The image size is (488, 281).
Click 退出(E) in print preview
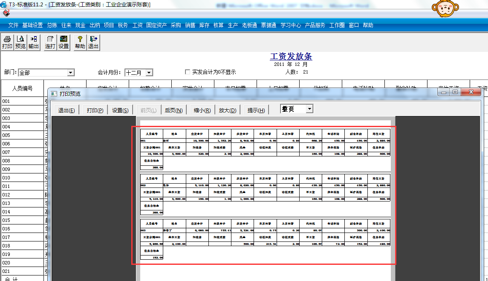[66, 110]
